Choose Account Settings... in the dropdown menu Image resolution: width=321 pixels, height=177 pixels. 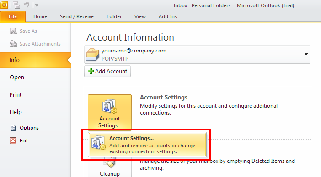[x=147, y=145]
